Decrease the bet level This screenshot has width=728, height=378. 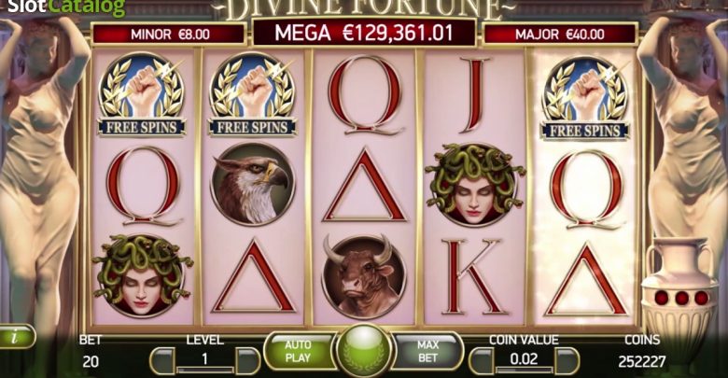162,361
